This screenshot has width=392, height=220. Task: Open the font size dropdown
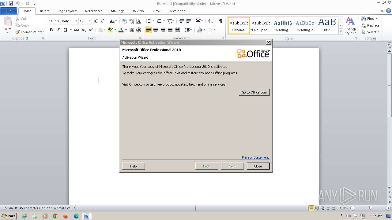coord(89,21)
